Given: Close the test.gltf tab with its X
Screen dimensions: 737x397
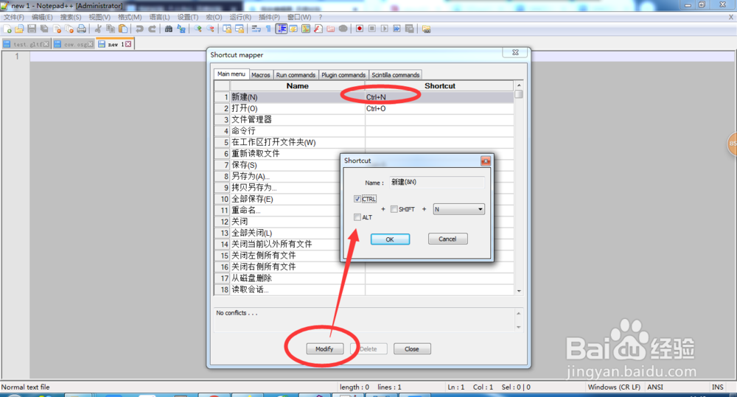Looking at the screenshot, I should point(46,44).
